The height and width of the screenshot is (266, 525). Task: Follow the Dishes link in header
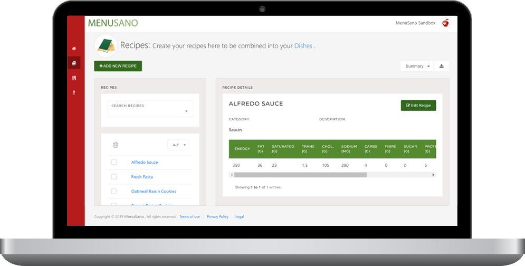click(303, 46)
